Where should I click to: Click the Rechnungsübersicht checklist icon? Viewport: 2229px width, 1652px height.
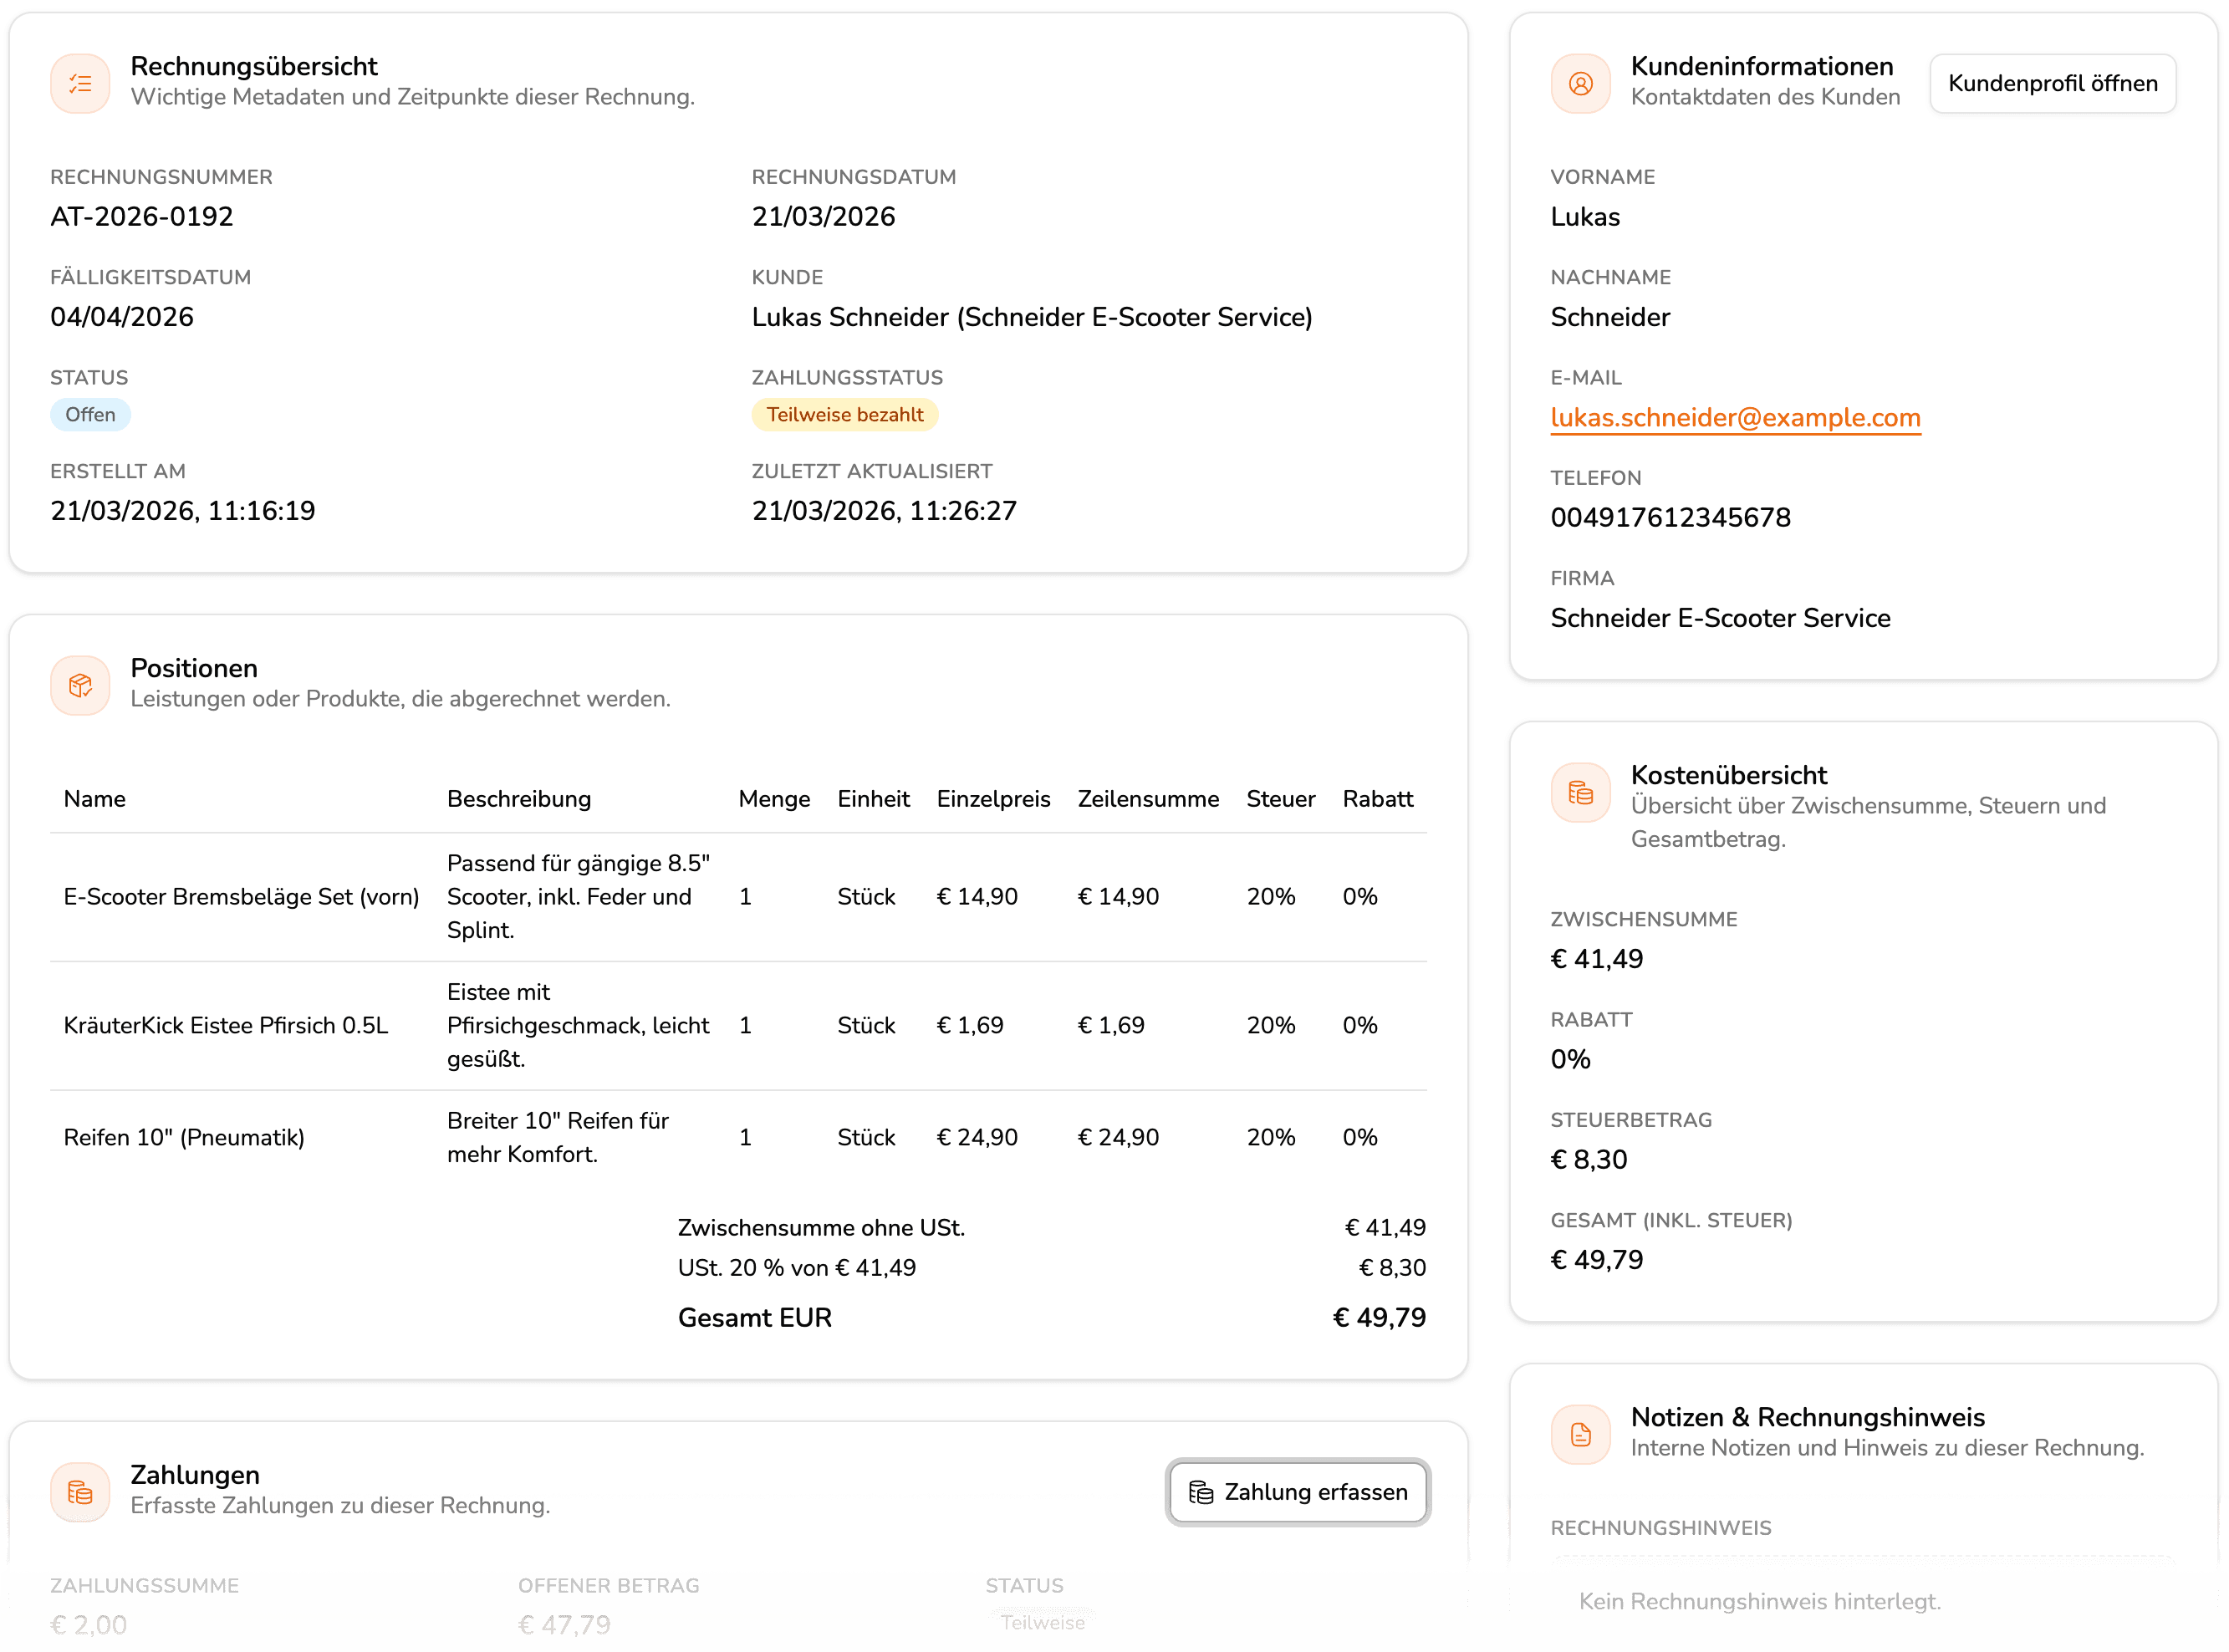pyautogui.click(x=80, y=83)
